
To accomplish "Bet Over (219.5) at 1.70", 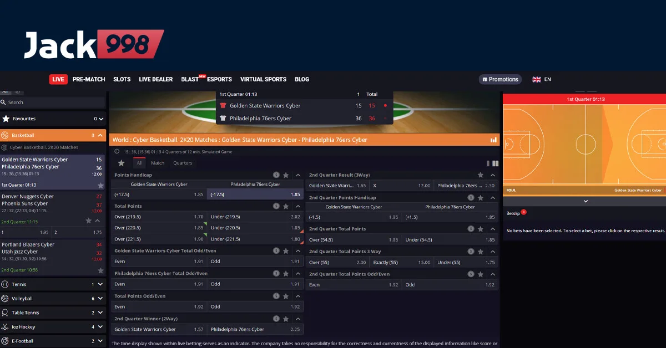I will coord(159,217).
